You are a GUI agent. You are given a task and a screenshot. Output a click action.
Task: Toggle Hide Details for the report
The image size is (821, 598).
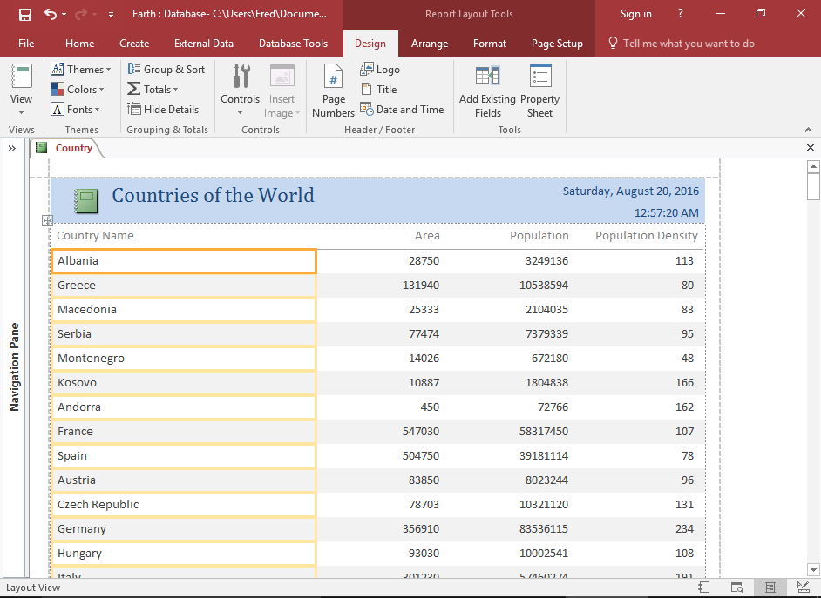coord(164,109)
